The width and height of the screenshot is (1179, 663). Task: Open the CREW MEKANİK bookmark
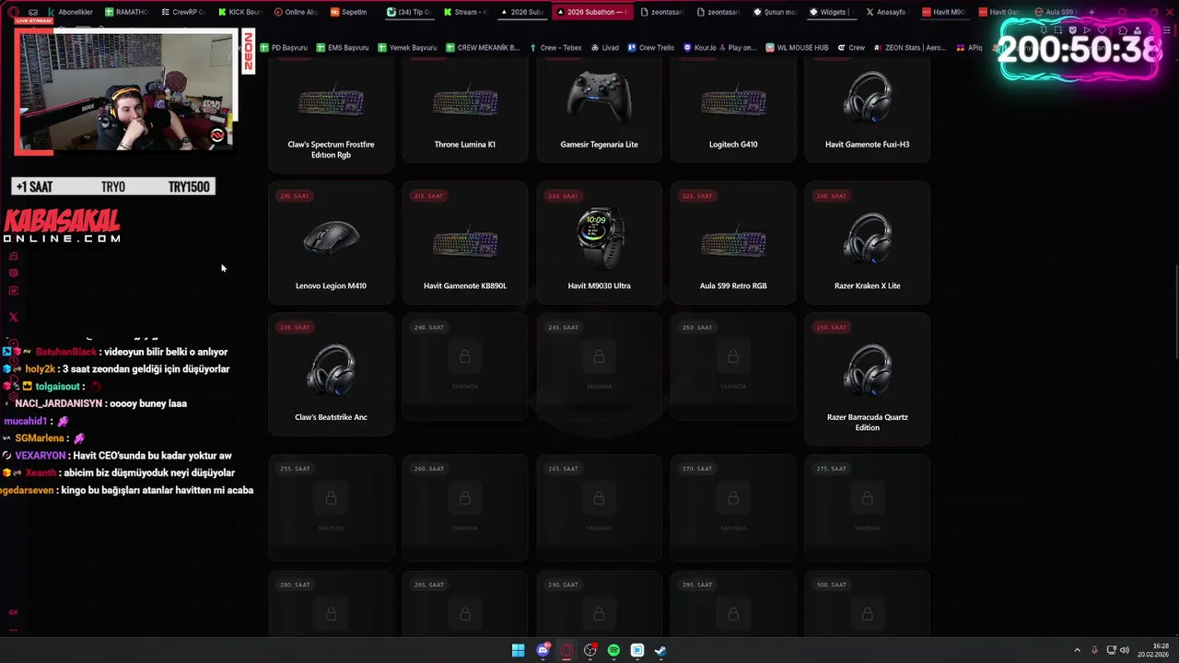coord(482,47)
